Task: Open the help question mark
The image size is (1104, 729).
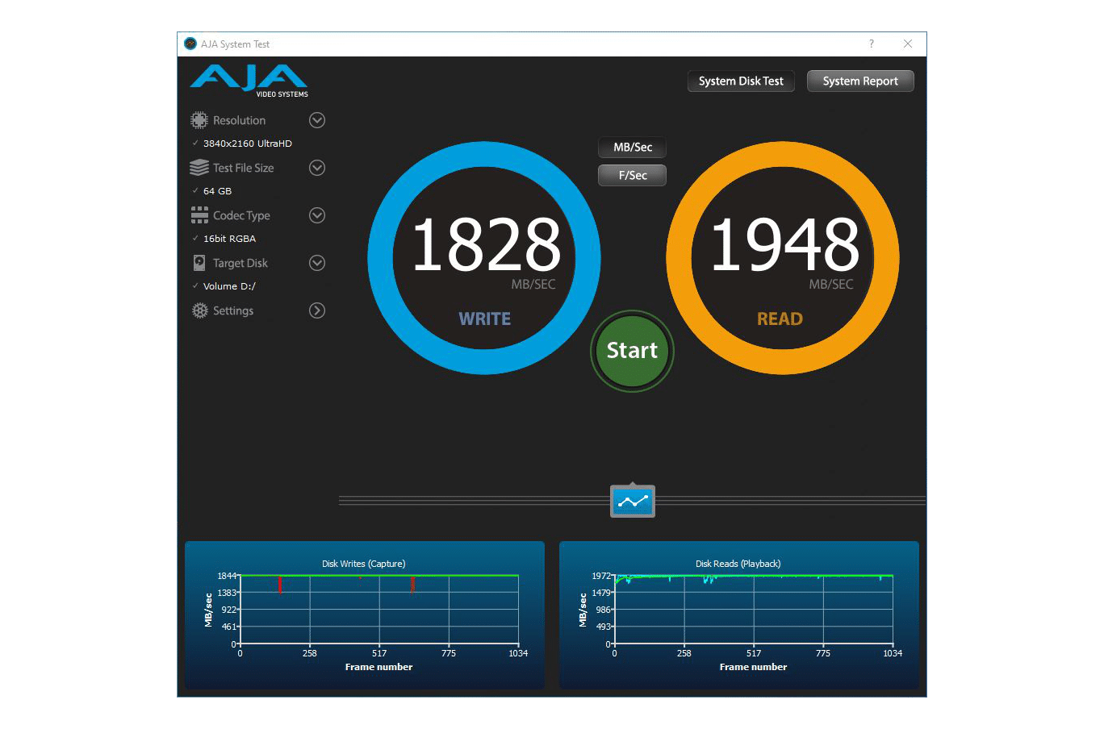Action: pos(871,44)
